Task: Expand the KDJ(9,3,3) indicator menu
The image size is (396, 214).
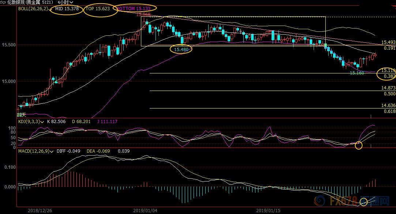Action: tap(43, 122)
